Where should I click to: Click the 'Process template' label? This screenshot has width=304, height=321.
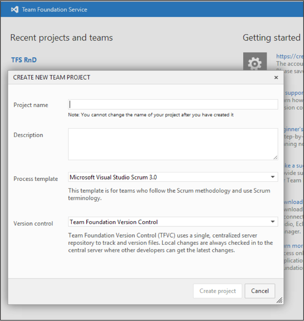point(36,179)
